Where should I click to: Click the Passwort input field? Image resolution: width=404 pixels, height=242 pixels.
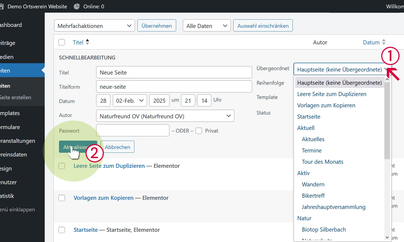pos(133,130)
